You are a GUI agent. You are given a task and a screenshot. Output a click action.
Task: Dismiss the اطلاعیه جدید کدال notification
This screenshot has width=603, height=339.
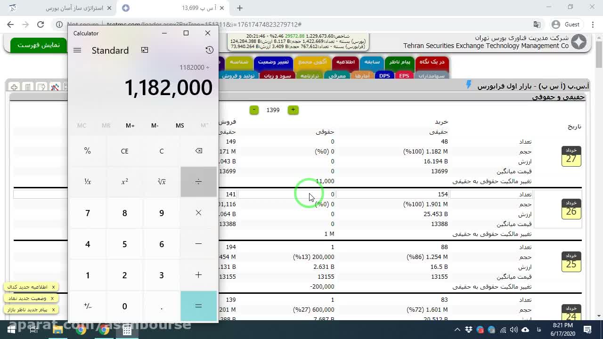(53, 287)
